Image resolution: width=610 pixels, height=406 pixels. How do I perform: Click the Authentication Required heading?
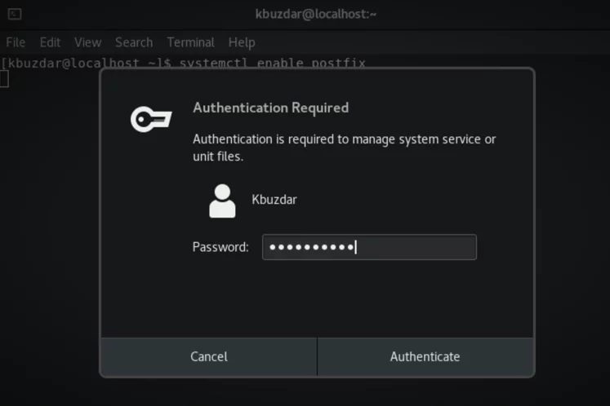[271, 108]
